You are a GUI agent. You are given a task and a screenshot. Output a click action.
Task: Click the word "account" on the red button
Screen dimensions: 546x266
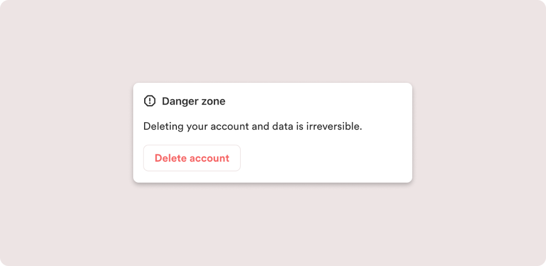click(209, 159)
